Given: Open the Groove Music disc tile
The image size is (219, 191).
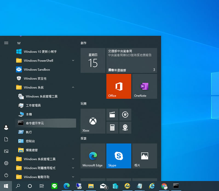Looking at the screenshot, I should click(x=125, y=115).
